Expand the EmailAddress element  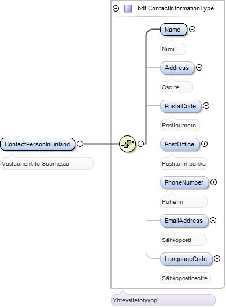click(x=213, y=221)
